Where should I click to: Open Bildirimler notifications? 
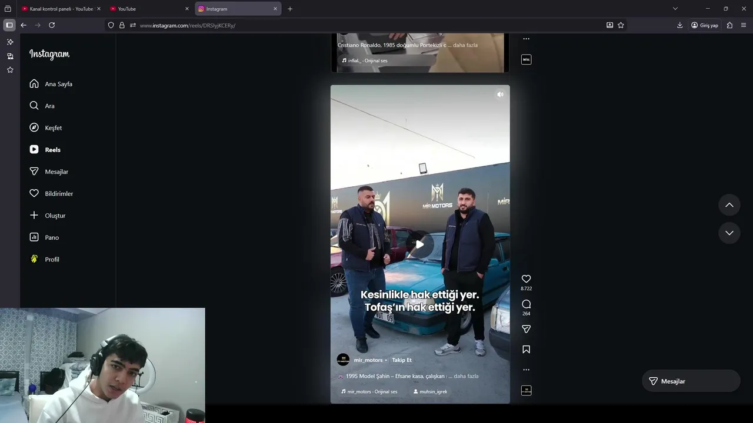52,193
